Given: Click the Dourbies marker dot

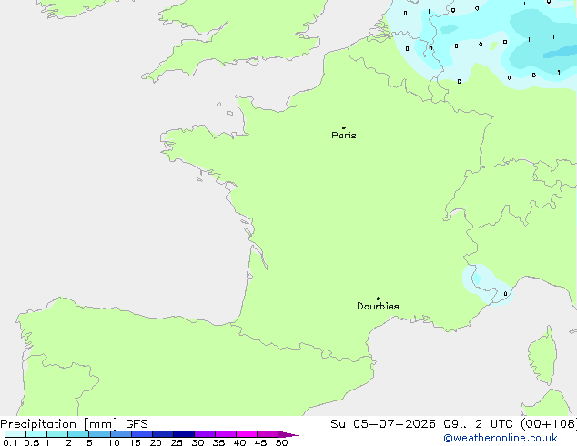Looking at the screenshot, I should click(378, 299).
